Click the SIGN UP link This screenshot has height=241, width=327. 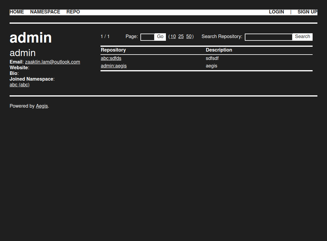pyautogui.click(x=307, y=12)
